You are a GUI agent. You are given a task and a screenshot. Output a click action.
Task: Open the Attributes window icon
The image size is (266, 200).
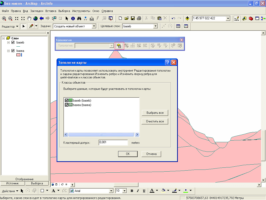[x=178, y=26]
